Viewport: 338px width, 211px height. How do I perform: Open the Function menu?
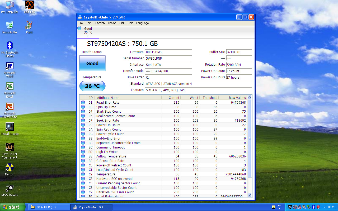(99, 23)
